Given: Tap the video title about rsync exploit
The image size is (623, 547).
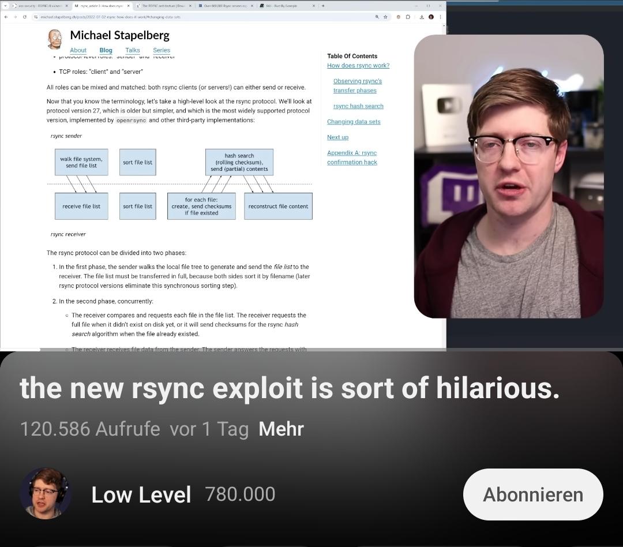Looking at the screenshot, I should tap(289, 388).
